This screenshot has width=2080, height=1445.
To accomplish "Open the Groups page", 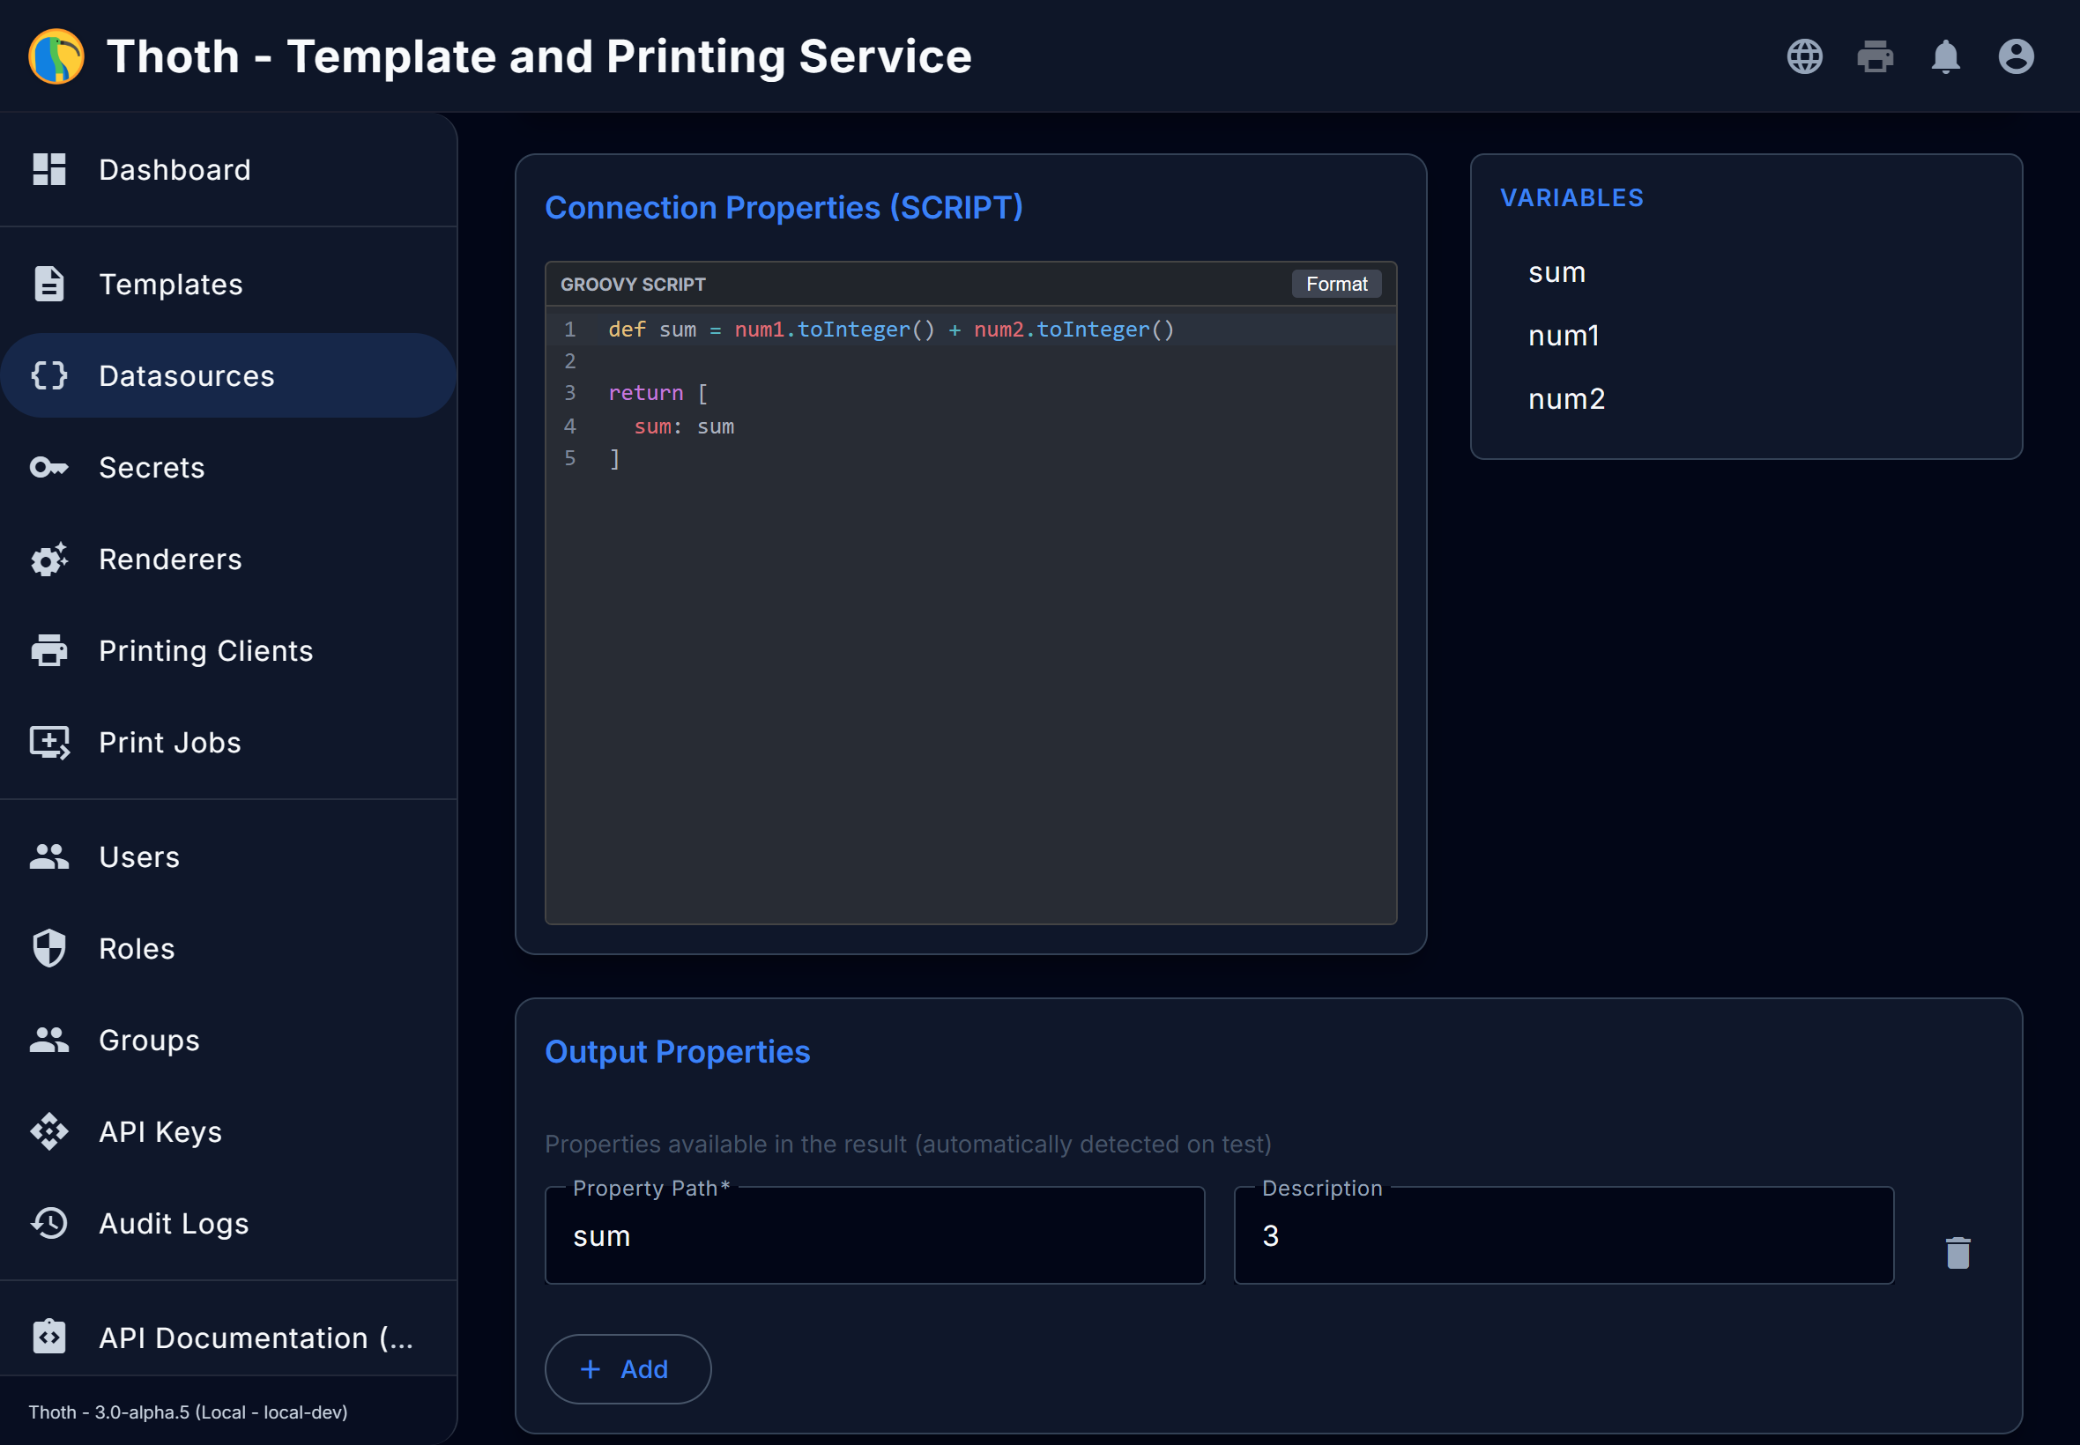I will [228, 1040].
